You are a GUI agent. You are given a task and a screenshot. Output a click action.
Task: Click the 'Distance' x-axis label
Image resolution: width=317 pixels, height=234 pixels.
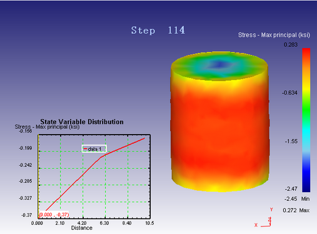tap(82, 228)
